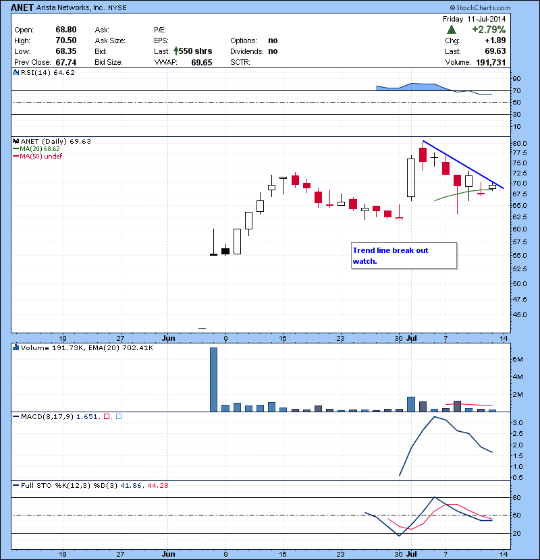Screen dimensions: 540x560
Task: Click the Volume value 191,731 in header
Action: [491, 63]
